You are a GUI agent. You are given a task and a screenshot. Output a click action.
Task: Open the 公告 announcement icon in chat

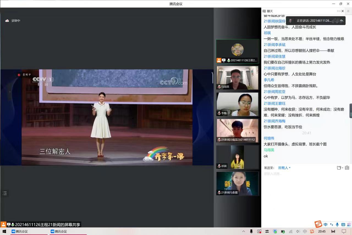pyautogui.click(x=347, y=168)
